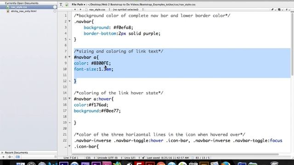Close nav_style.css using its sidebar circle button
The height and width of the screenshot is (165, 294).
[x=55, y=7]
